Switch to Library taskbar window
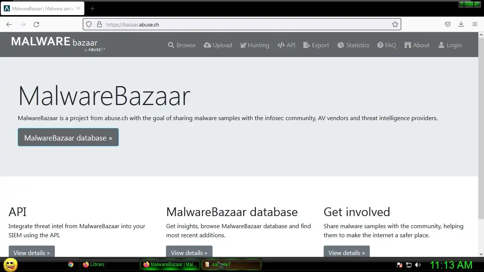This screenshot has height=272, width=484. pyautogui.click(x=109, y=264)
